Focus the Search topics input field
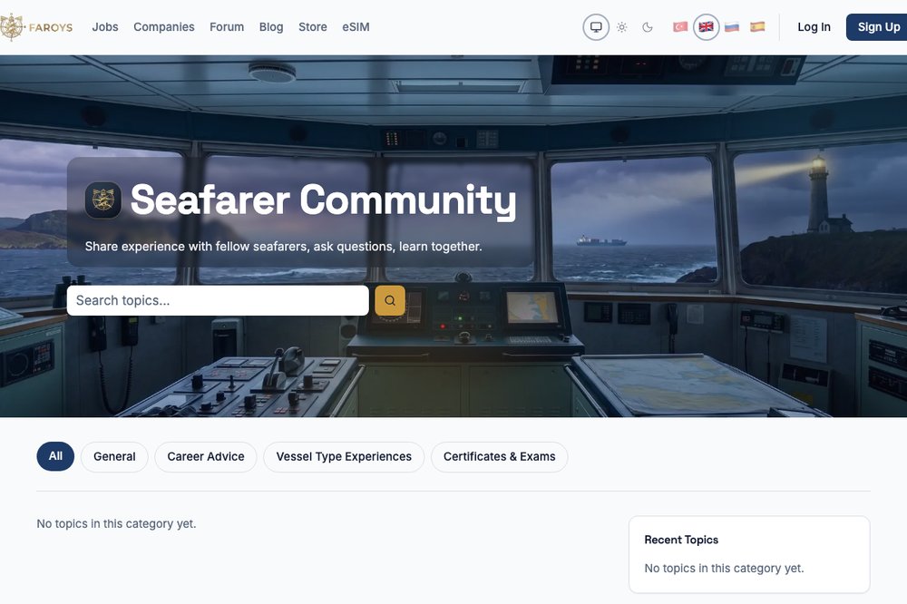This screenshot has width=907, height=604. pos(218,300)
